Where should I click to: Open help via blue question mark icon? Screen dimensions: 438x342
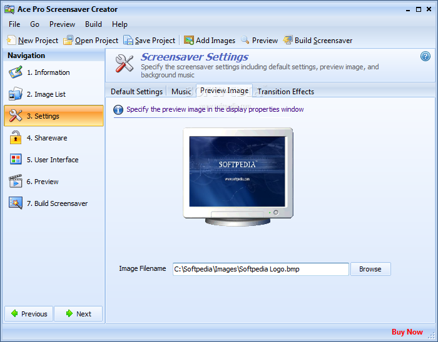click(x=425, y=57)
